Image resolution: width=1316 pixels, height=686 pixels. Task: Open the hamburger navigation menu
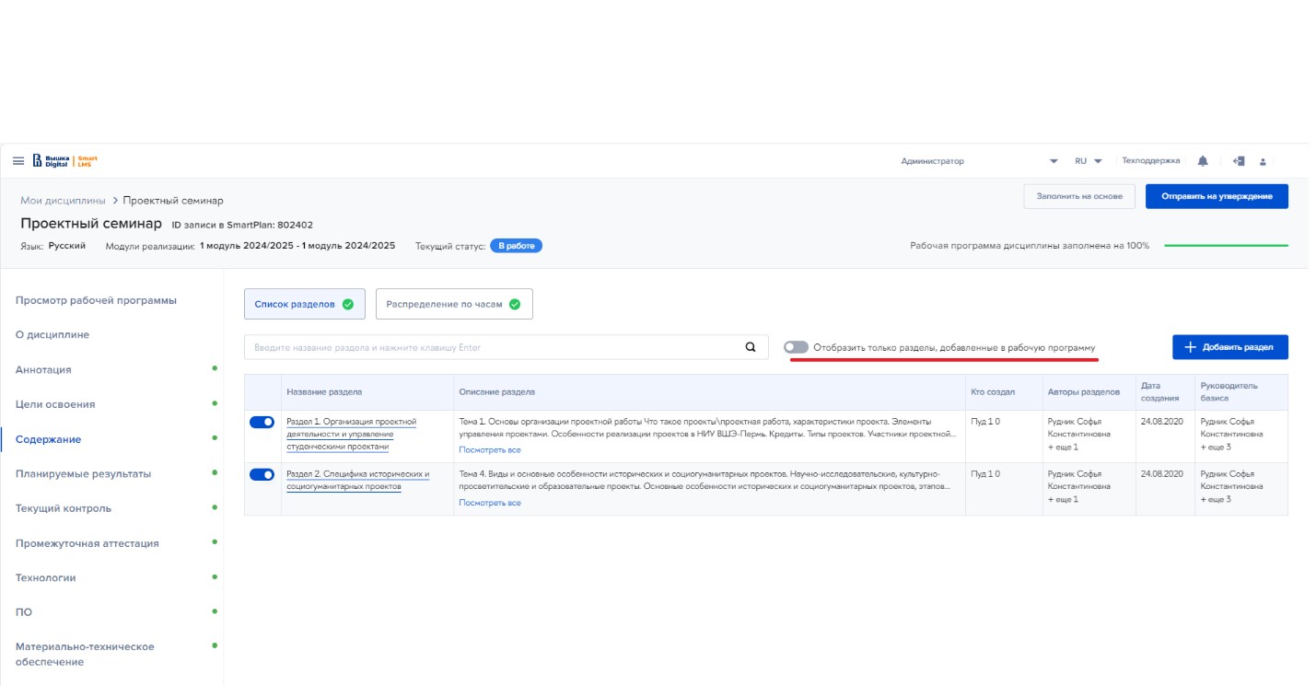tap(18, 161)
